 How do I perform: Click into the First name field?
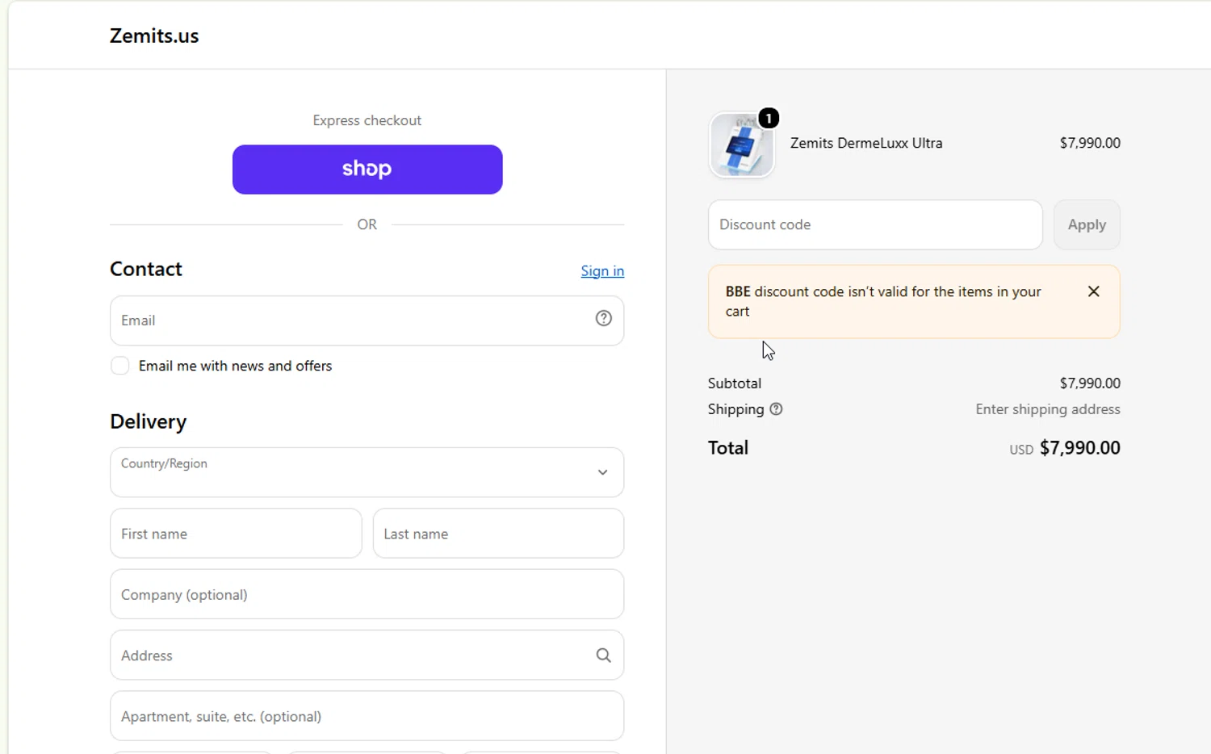236,534
